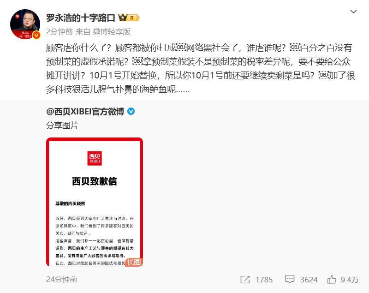Open 罗永浩的十字路口 profile avatar

(25, 24)
